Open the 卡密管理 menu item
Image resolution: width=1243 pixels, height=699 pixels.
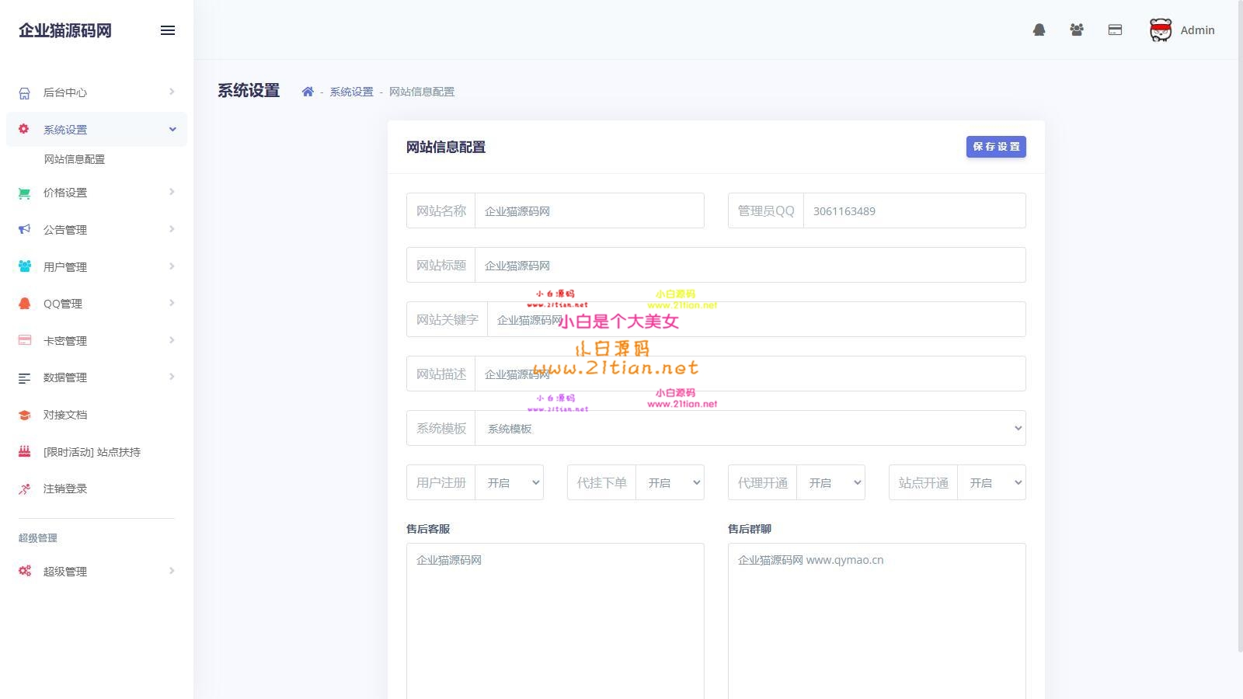[65, 340]
